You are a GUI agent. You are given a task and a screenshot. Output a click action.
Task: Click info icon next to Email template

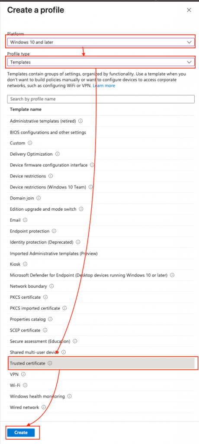pos(25,220)
